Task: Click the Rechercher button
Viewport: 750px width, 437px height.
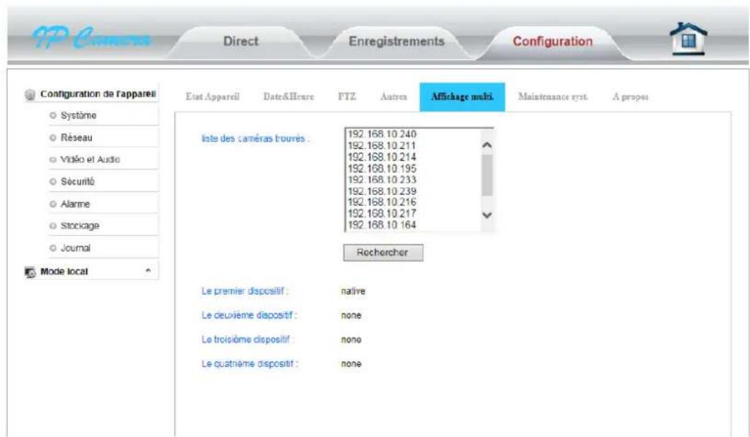Action: point(383,252)
